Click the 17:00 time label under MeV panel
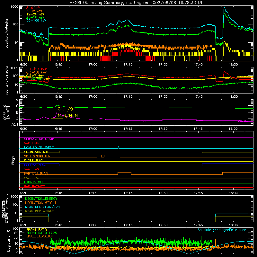257x257 pixels. point(93,97)
